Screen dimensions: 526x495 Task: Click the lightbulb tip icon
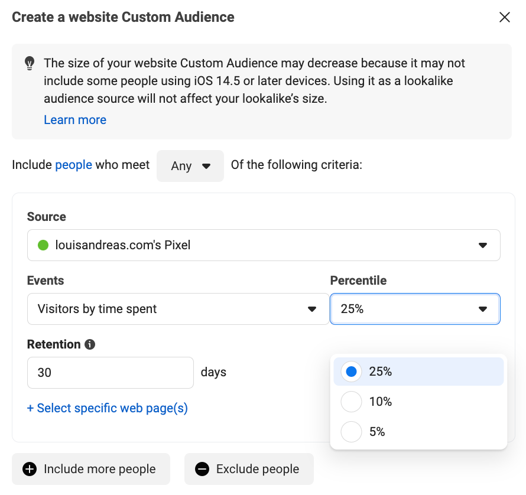point(30,63)
